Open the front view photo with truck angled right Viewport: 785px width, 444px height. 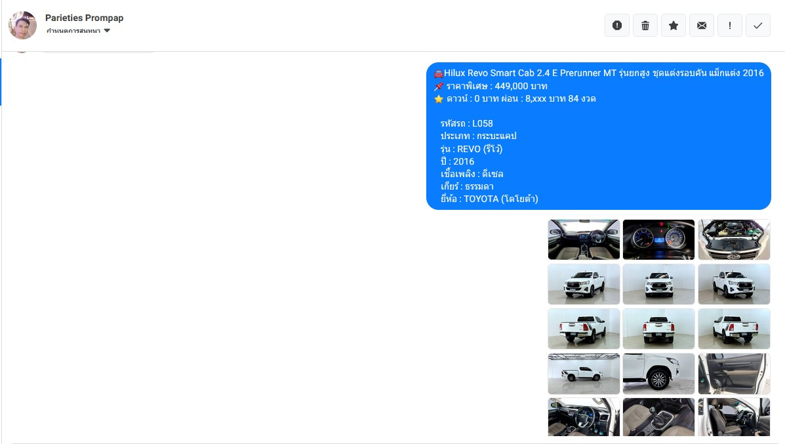pyautogui.click(x=734, y=285)
